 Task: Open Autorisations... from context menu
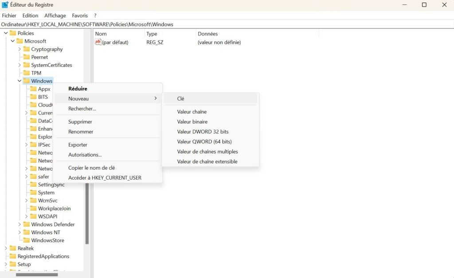click(107, 154)
